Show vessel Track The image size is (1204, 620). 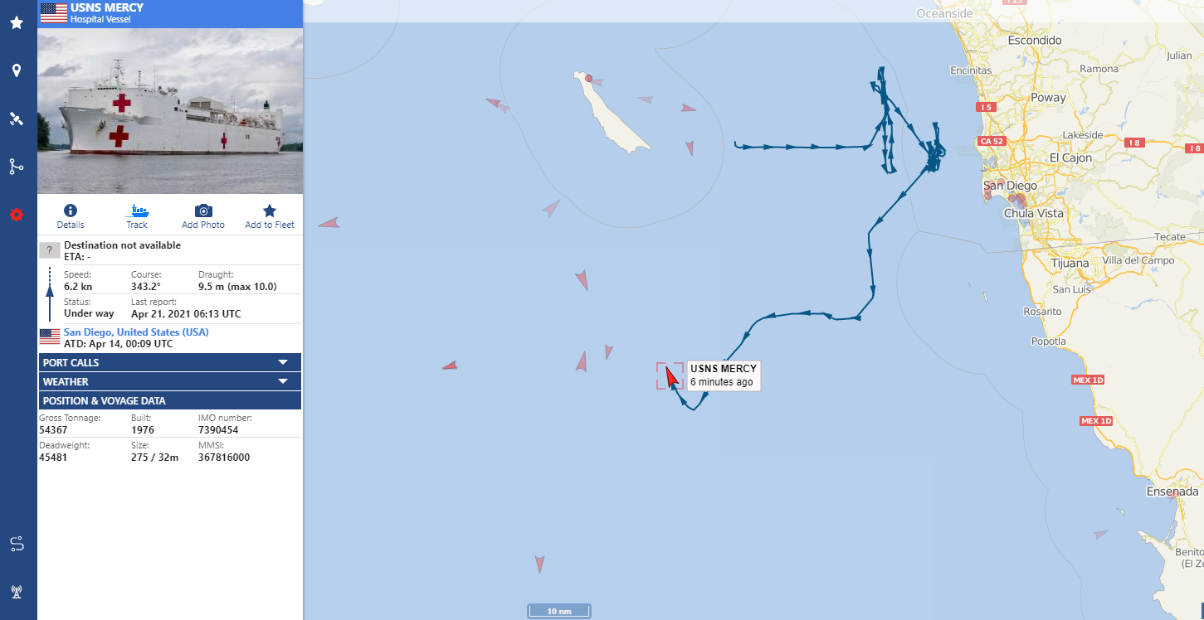point(137,211)
